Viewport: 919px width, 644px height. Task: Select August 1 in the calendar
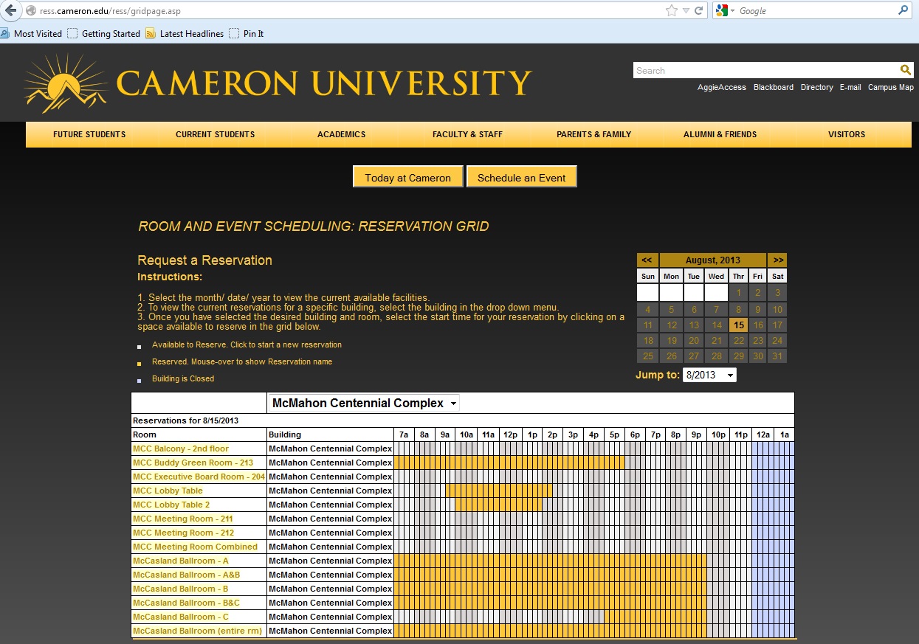pos(738,292)
